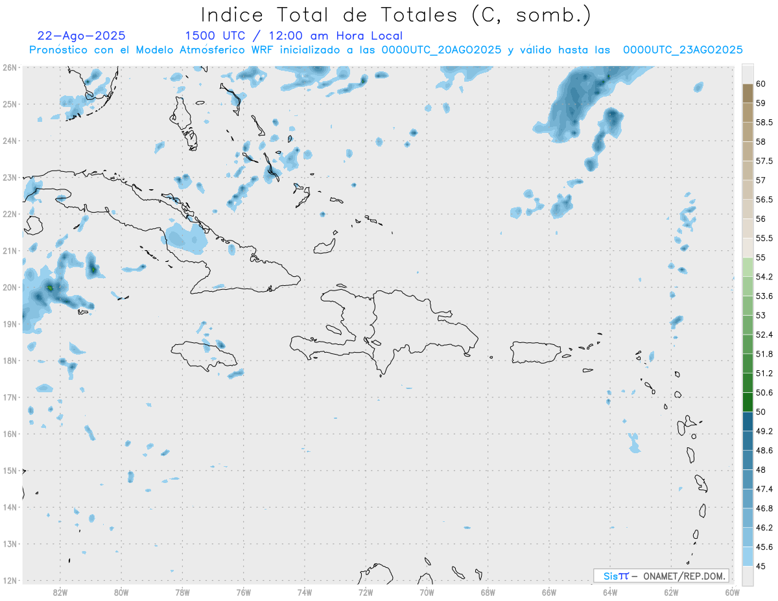Click the colorbar label 52.4
The image size is (778, 601).
click(x=764, y=335)
